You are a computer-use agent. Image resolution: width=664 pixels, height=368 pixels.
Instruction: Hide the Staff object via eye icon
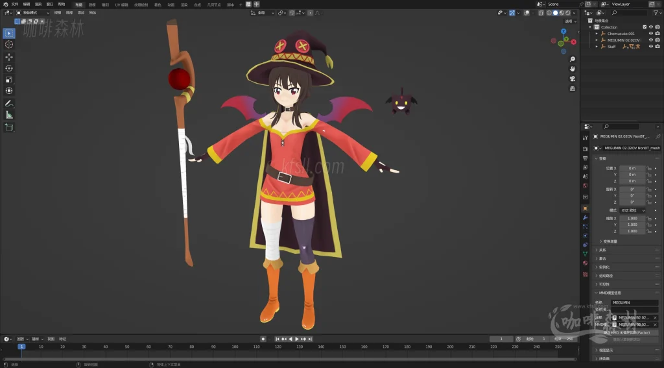click(651, 46)
